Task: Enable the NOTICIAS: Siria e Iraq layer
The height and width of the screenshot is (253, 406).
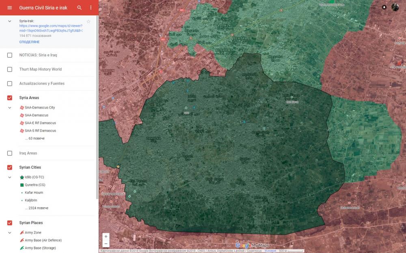Action: point(10,55)
